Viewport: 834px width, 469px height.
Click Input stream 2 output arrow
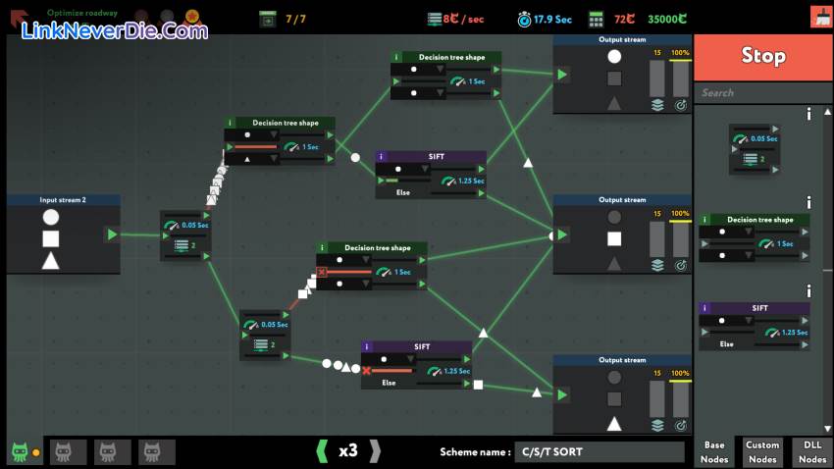point(113,234)
